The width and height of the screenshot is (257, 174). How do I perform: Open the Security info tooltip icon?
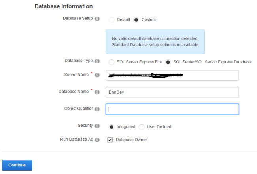pos(97,126)
